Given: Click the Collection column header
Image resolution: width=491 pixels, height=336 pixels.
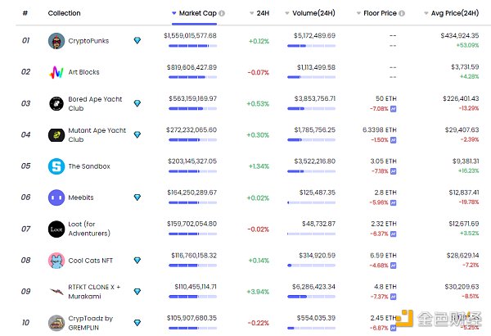Looking at the screenshot, I should coord(64,14).
